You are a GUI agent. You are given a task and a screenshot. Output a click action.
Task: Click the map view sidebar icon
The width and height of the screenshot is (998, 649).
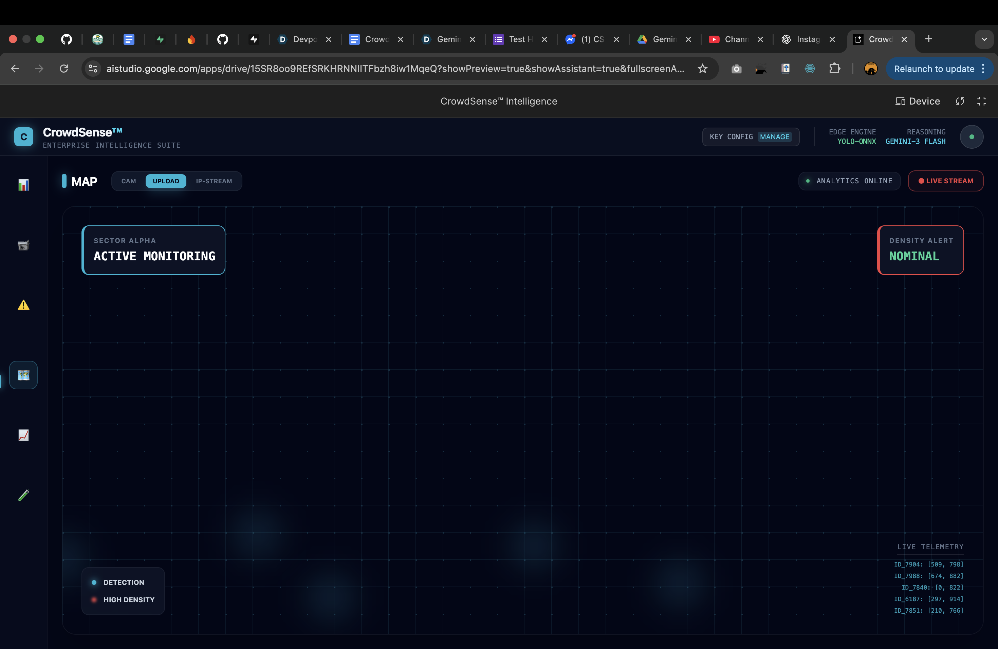pos(23,375)
